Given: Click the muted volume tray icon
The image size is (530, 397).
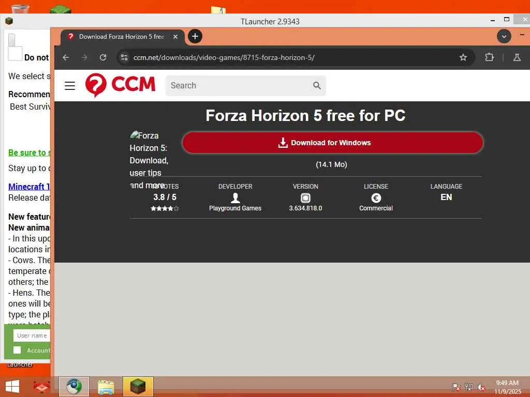Looking at the screenshot, I should 481,387.
